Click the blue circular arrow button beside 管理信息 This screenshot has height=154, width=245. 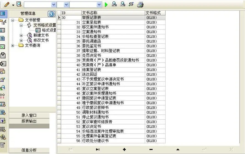[x=52, y=14]
